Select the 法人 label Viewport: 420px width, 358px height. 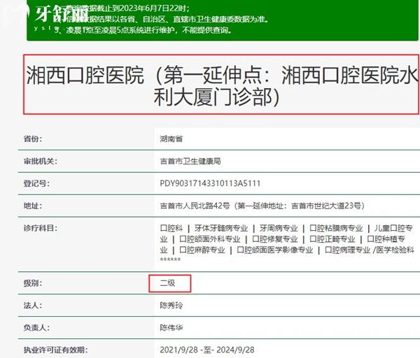[33, 306]
